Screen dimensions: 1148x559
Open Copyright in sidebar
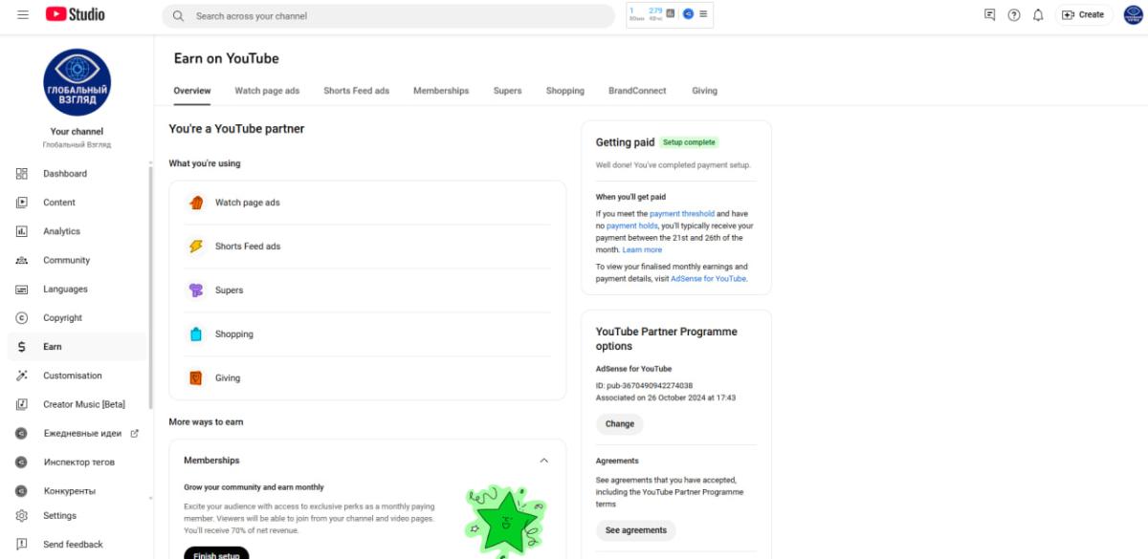point(77,317)
